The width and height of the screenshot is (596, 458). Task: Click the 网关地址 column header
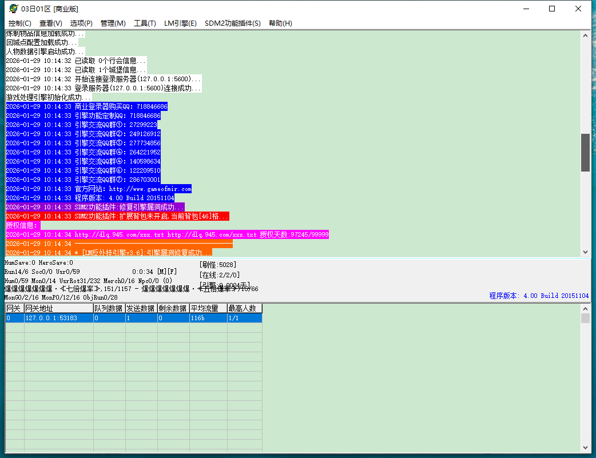point(58,308)
